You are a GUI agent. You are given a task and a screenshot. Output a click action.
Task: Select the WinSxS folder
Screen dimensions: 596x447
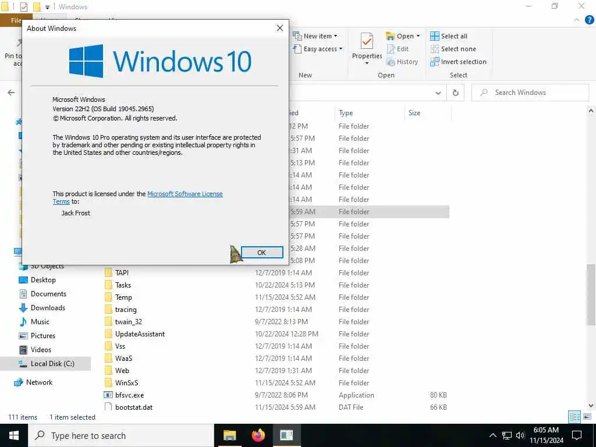click(126, 383)
